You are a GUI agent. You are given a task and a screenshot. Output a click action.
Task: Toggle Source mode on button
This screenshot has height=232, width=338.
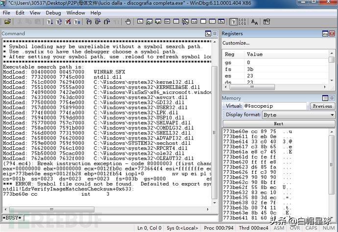click(234, 22)
